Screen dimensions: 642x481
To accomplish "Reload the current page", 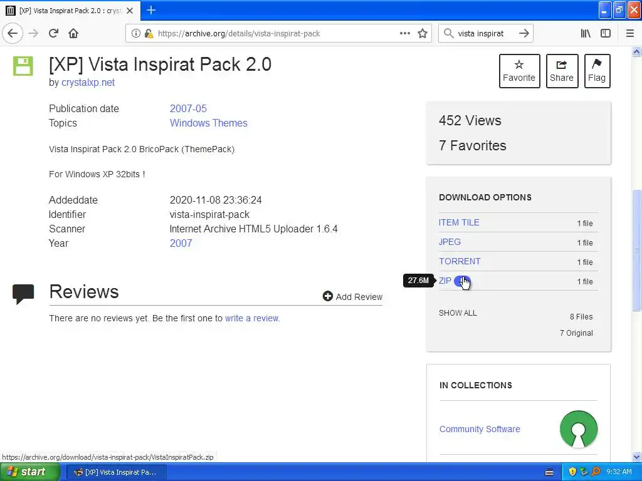I will pyautogui.click(x=53, y=34).
